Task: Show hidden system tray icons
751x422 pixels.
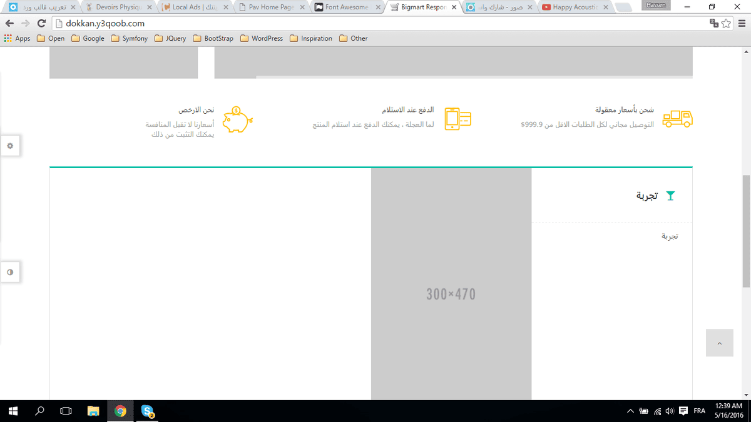Action: [x=631, y=411]
